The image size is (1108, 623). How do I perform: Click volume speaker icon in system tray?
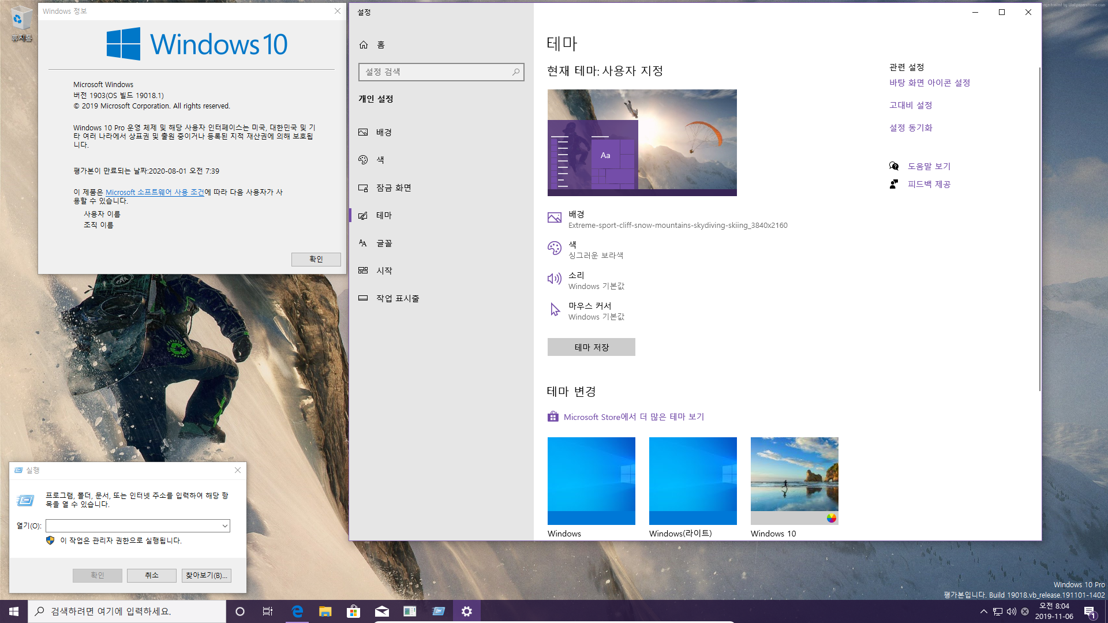pyautogui.click(x=1011, y=611)
